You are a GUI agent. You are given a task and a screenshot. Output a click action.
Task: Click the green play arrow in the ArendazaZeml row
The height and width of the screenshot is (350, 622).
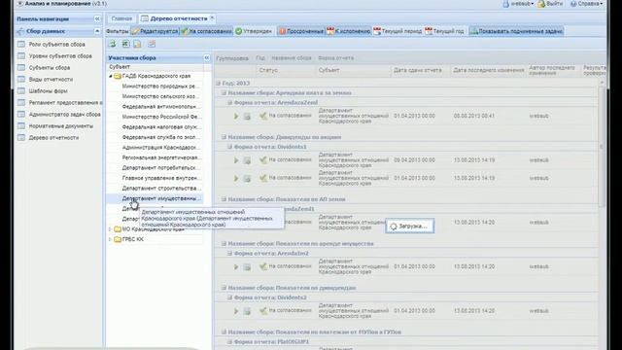[x=236, y=117]
